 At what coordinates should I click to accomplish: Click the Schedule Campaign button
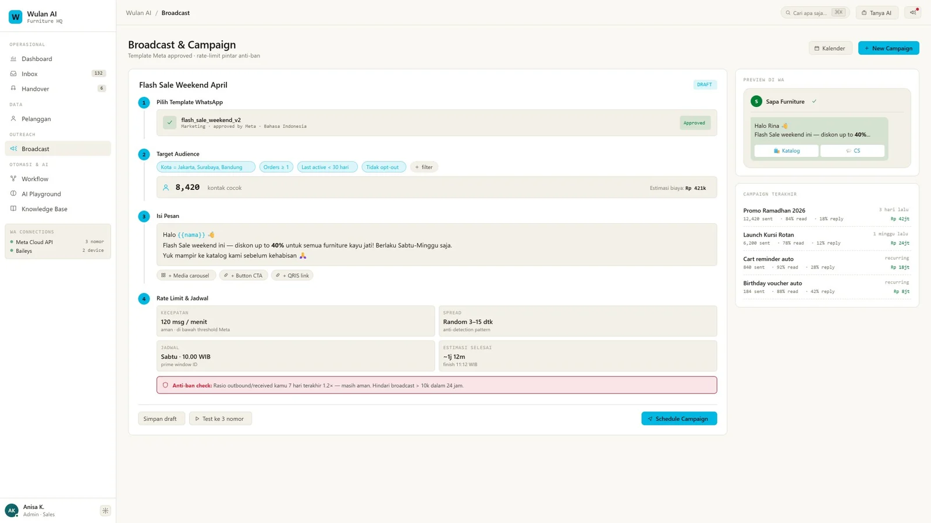coord(678,418)
